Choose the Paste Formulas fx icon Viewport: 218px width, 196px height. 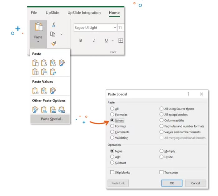click(x=44, y=63)
